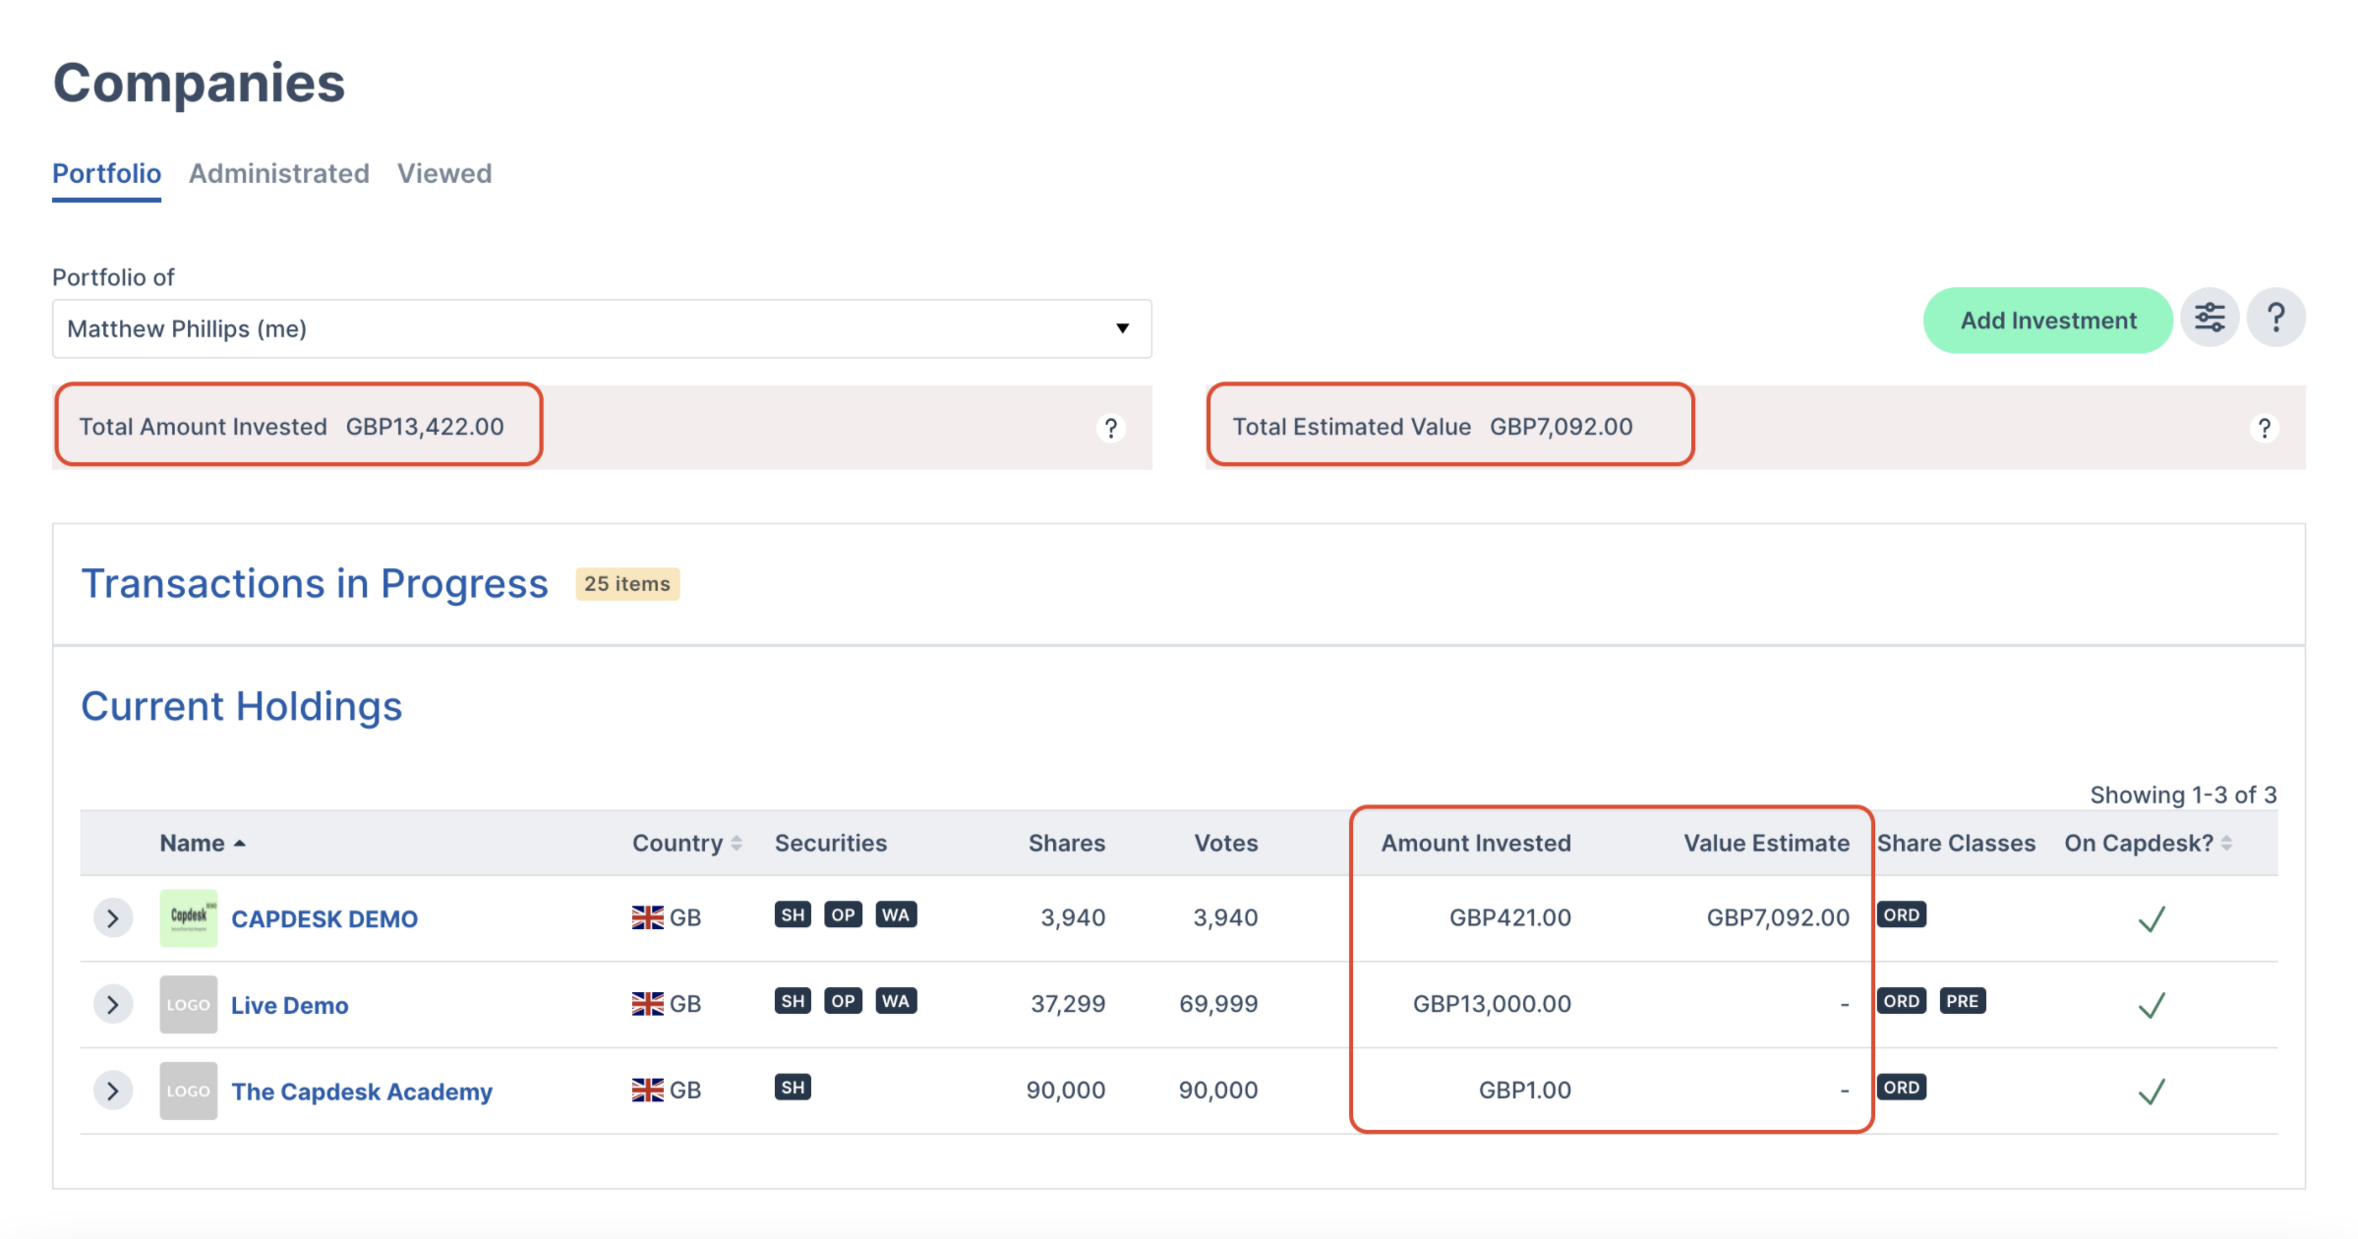Open help for Total Estimated Value

tap(2264, 428)
